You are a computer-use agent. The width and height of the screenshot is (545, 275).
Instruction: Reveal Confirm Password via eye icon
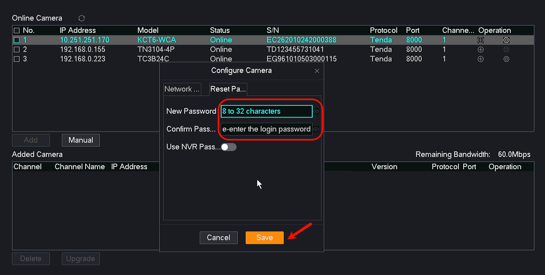coord(316,129)
